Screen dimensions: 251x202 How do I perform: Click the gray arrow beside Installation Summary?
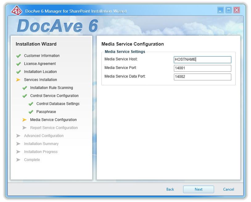tap(19, 144)
